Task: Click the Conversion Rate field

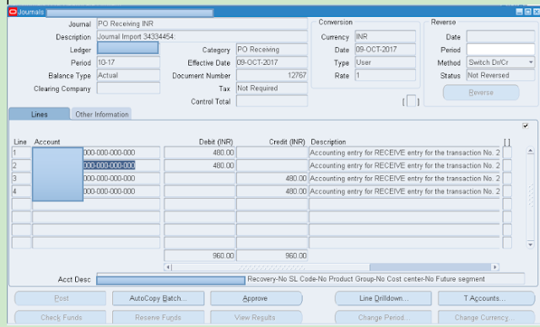Action: 385,75
